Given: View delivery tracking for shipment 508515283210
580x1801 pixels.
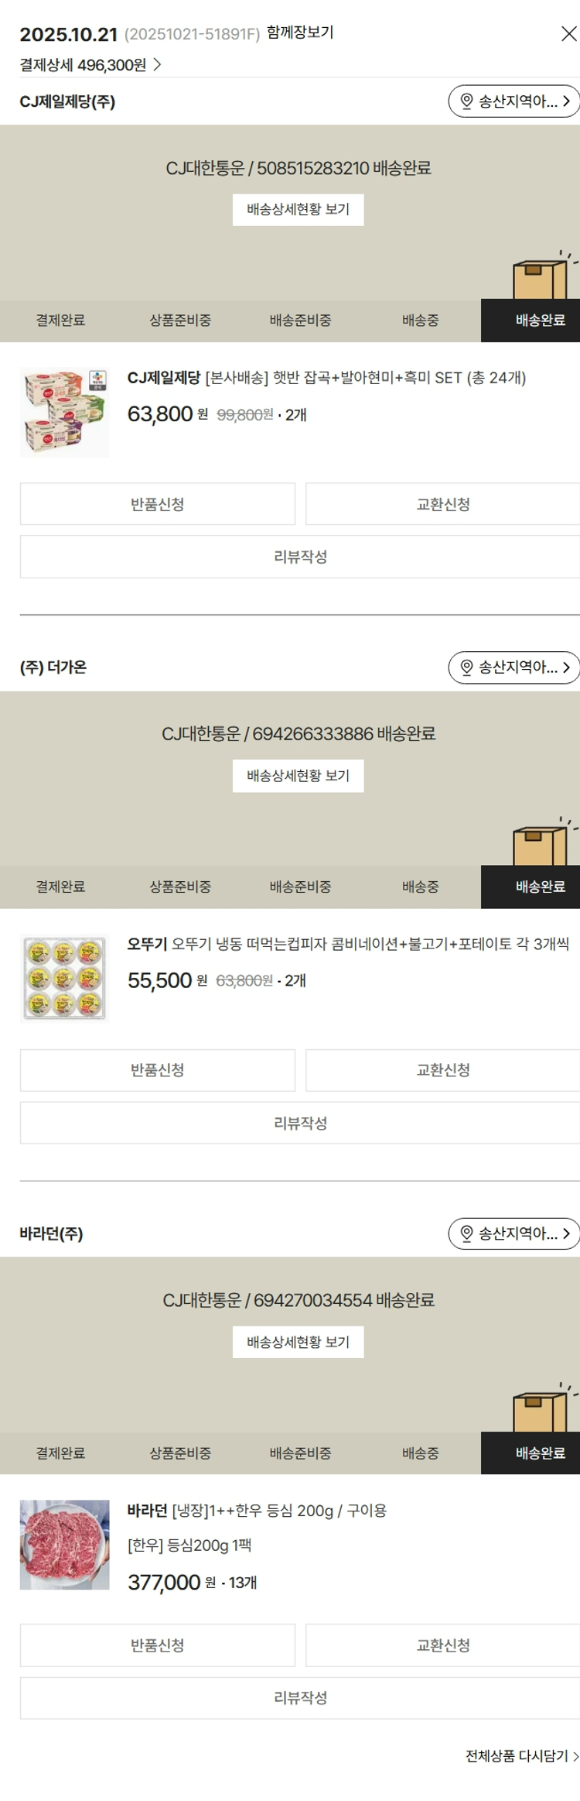Looking at the screenshot, I should click(298, 209).
